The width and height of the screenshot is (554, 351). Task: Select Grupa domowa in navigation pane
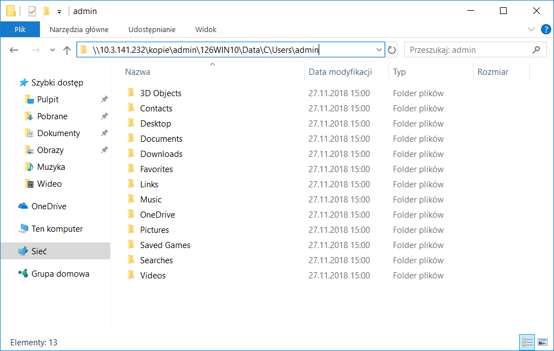pyautogui.click(x=60, y=274)
